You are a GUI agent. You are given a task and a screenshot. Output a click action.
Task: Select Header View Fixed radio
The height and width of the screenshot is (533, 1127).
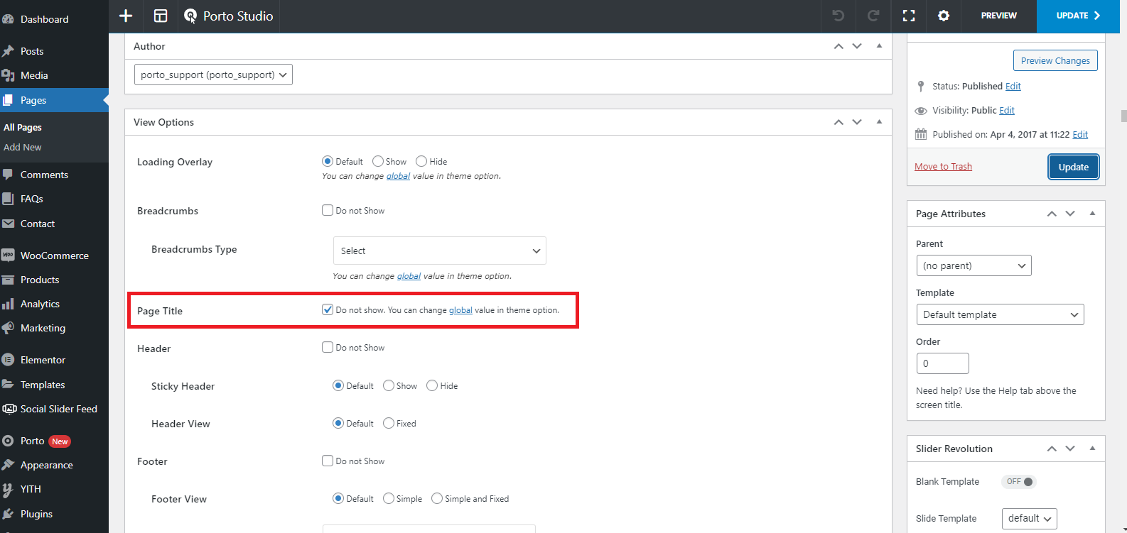click(389, 423)
